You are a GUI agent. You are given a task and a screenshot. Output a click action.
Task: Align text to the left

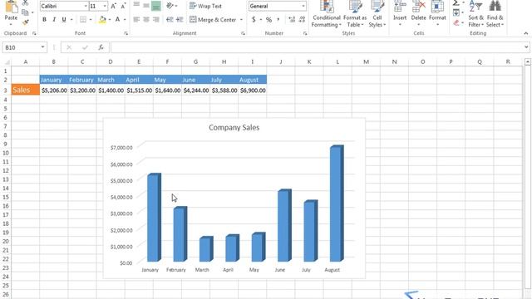(136, 20)
